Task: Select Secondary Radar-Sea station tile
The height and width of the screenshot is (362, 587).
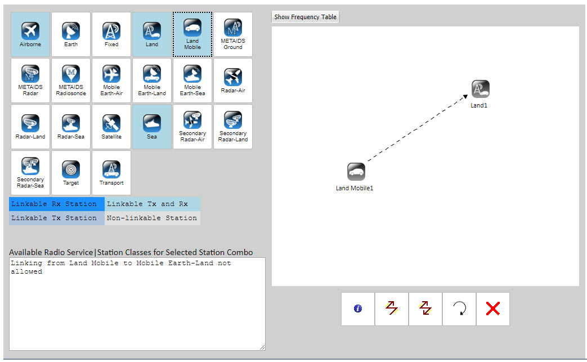Action: (30, 173)
